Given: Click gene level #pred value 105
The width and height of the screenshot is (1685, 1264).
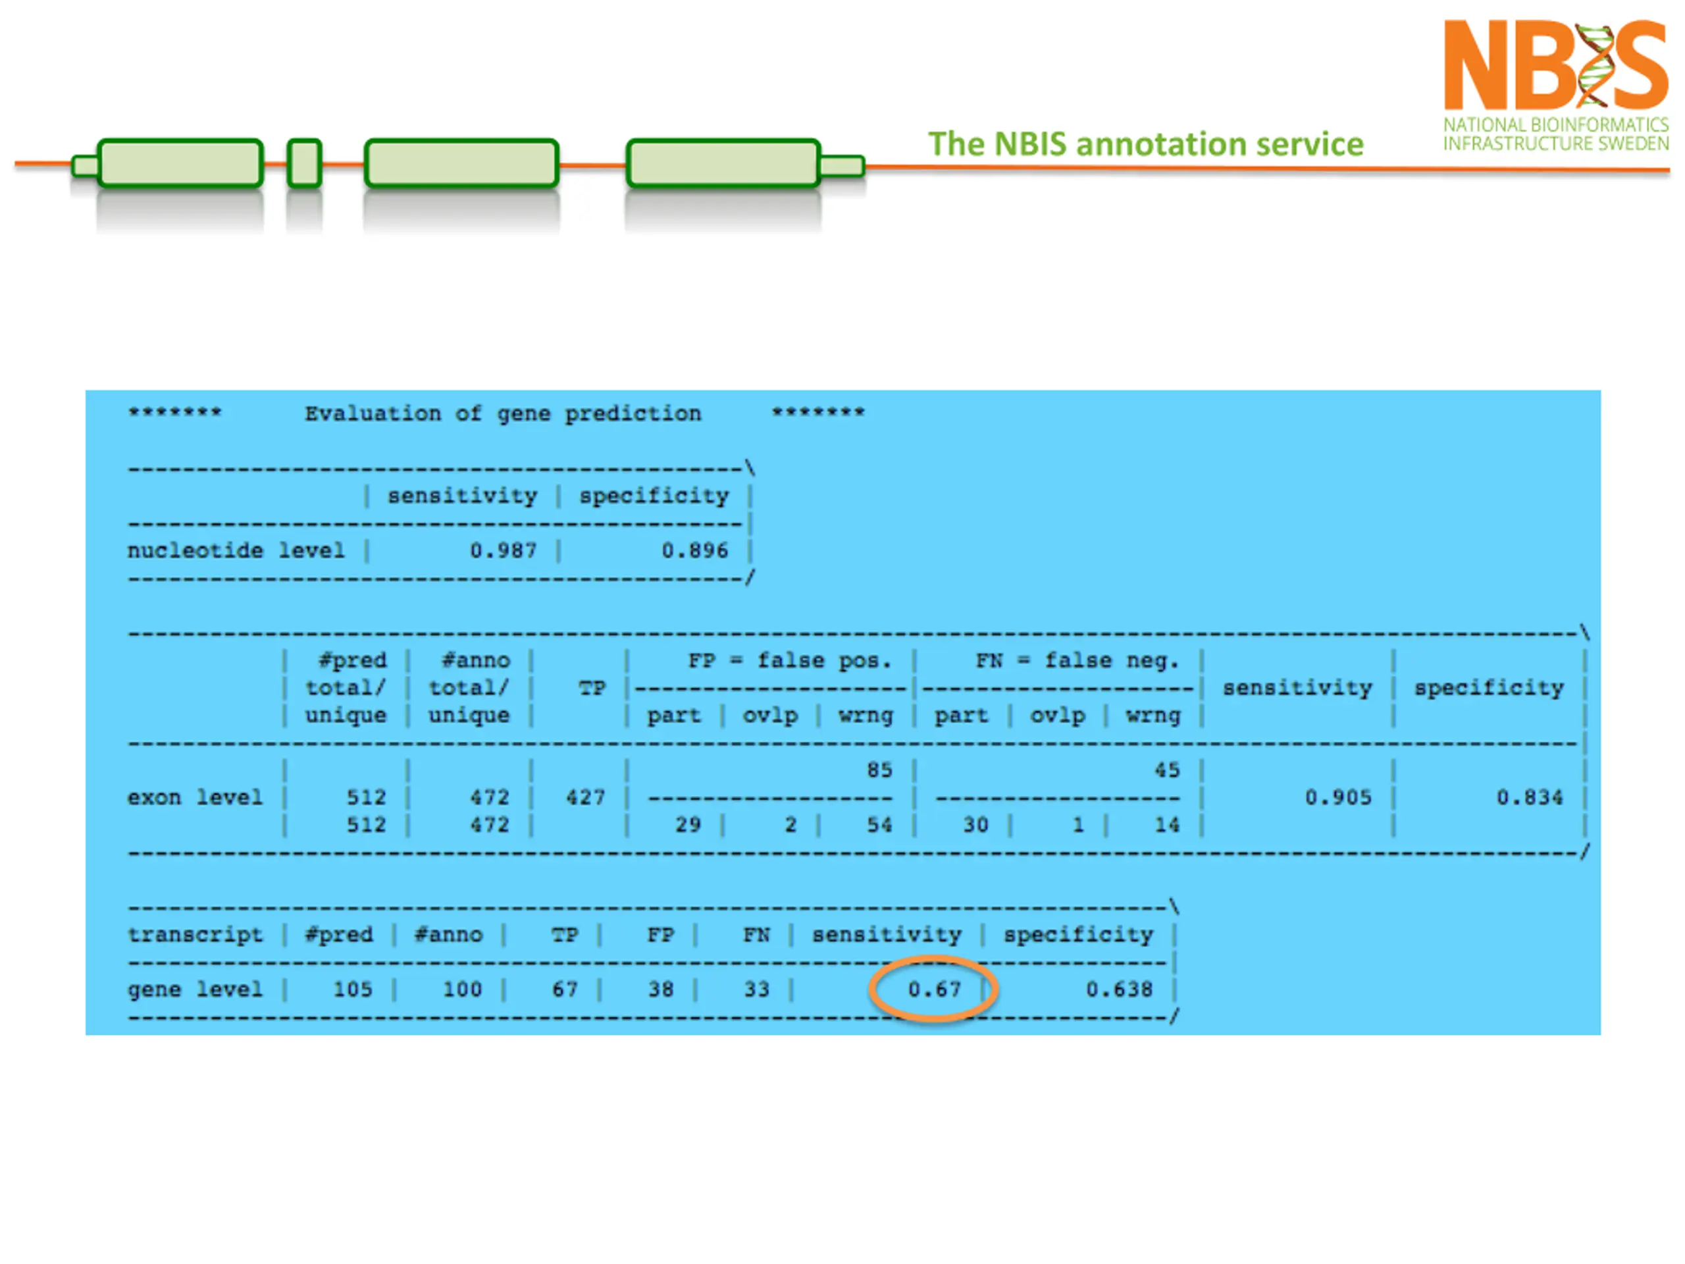Looking at the screenshot, I should (353, 989).
